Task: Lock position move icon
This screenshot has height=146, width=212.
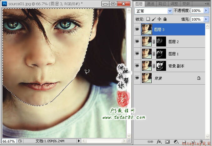Action: click(159, 19)
